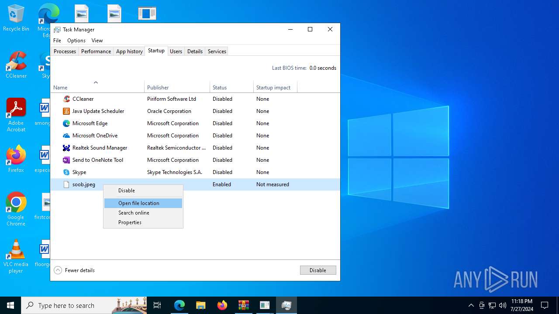Open Adobe Acrobat desktop shortcut
Screen dimensions: 559x314
16,115
